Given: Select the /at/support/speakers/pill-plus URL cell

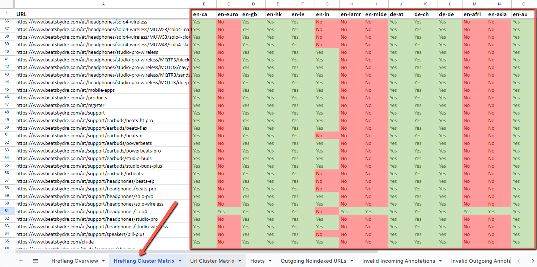Looking at the screenshot, I should pyautogui.click(x=103, y=234).
